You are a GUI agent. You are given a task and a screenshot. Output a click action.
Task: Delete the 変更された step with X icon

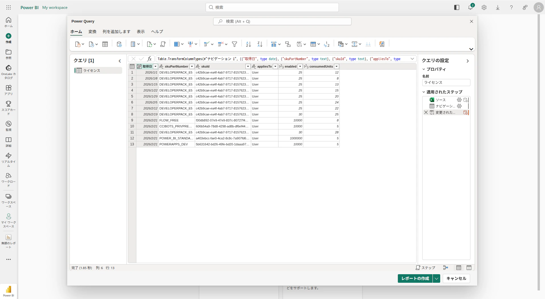[426, 112]
